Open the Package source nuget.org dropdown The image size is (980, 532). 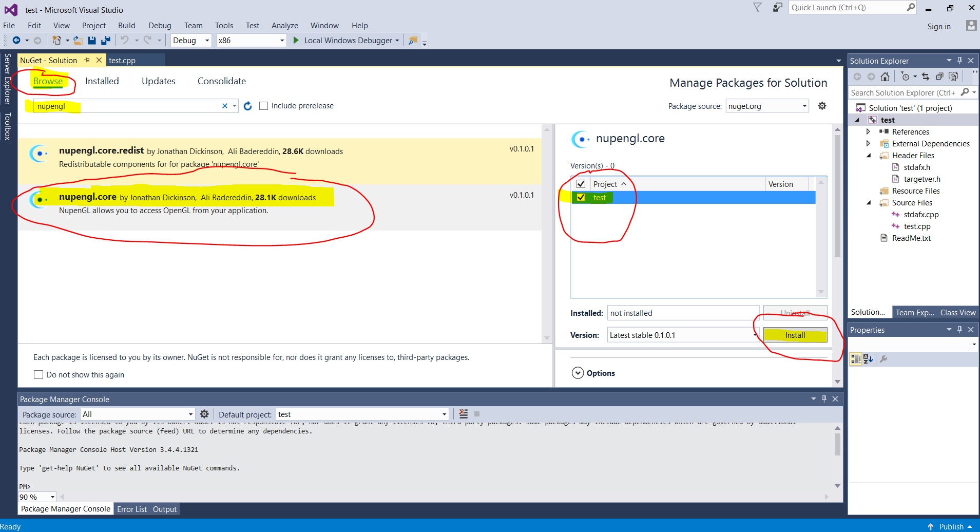click(x=767, y=106)
